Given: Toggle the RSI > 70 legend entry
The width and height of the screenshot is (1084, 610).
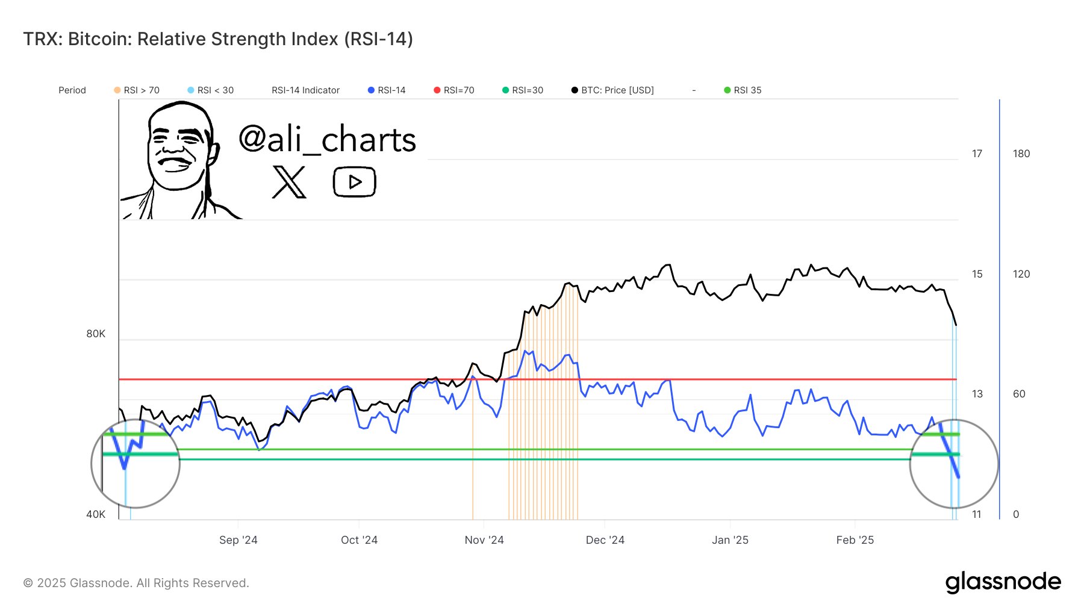Looking at the screenshot, I should (137, 90).
